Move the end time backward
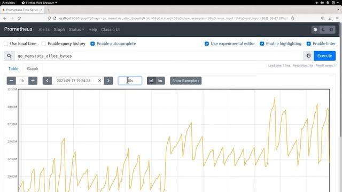342x192 pixels. pyautogui.click(x=47, y=81)
